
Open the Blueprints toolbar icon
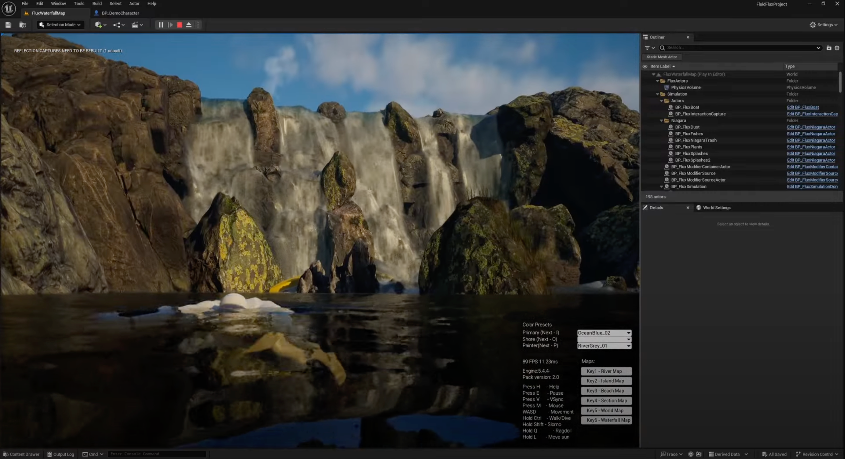(117, 25)
